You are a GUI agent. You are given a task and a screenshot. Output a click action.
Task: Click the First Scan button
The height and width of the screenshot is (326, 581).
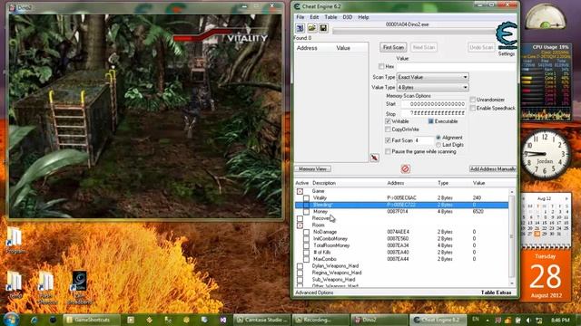coord(393,47)
